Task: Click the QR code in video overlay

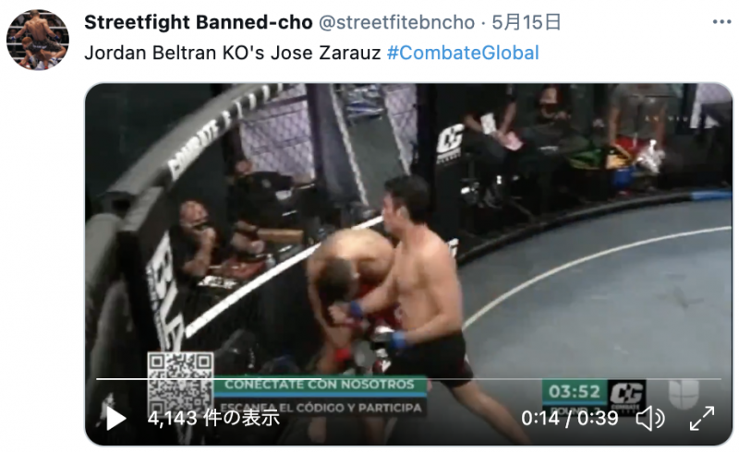Action: coord(180,384)
